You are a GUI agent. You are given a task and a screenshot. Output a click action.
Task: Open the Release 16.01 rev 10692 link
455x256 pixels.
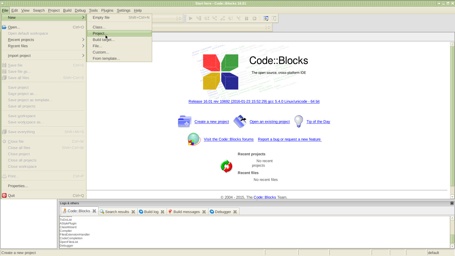(x=254, y=101)
